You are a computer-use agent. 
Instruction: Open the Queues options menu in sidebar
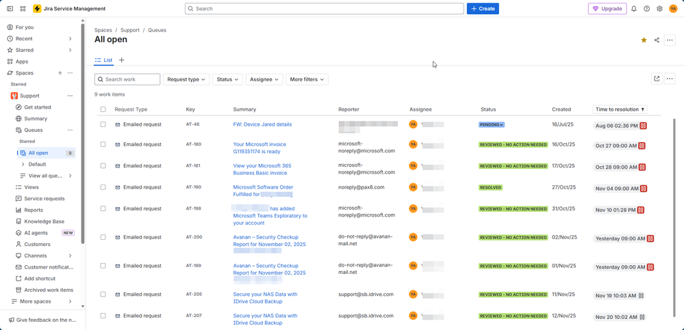(x=71, y=130)
